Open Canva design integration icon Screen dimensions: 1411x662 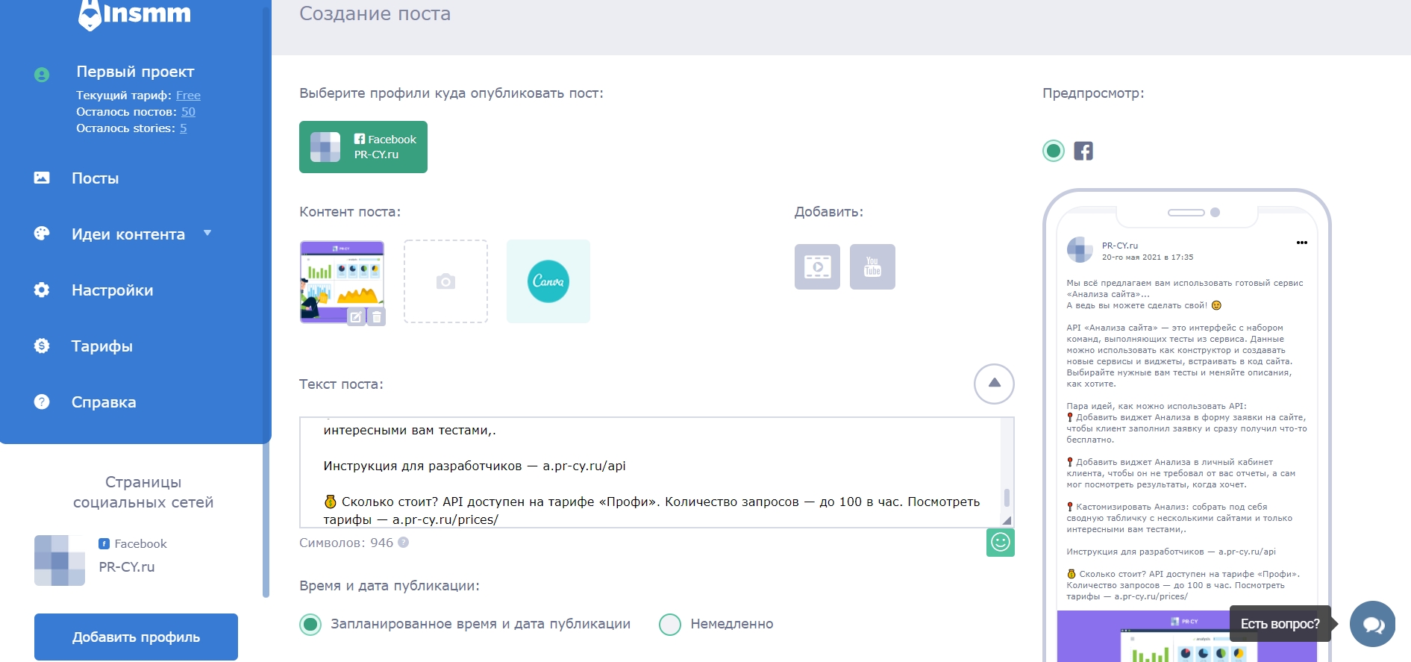click(548, 281)
